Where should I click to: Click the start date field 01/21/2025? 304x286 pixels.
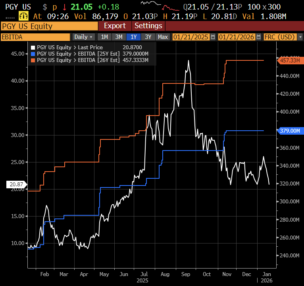point(191,37)
